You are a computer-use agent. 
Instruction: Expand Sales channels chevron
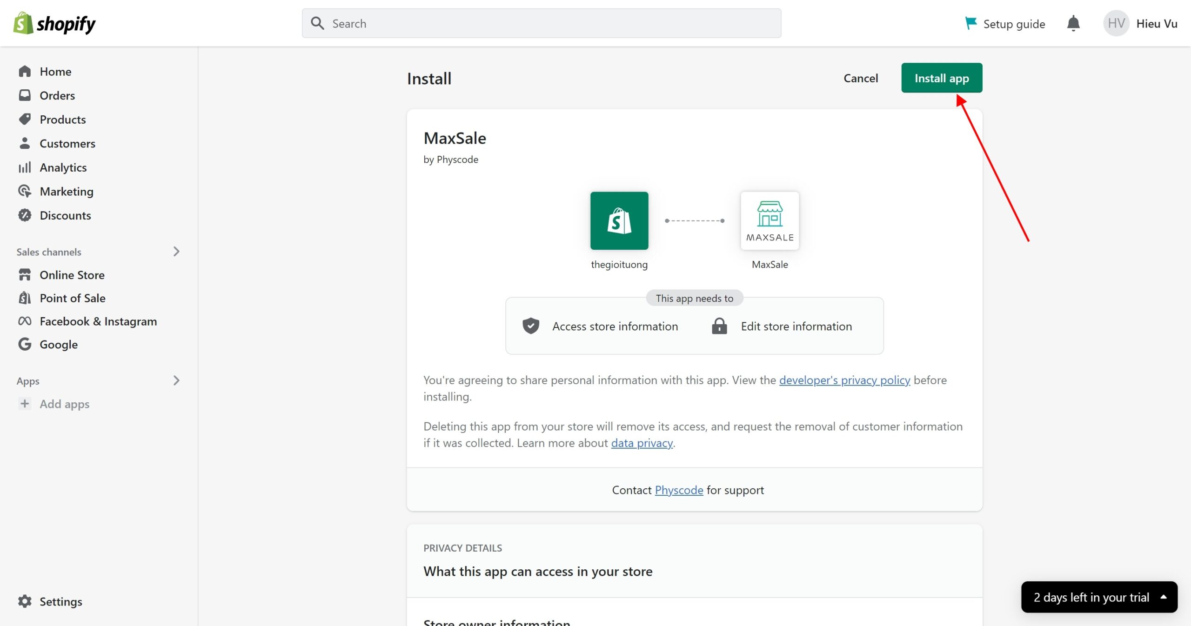coord(176,252)
